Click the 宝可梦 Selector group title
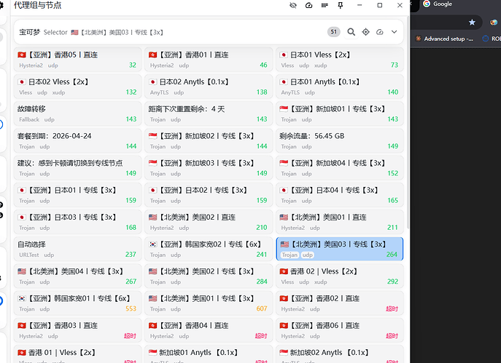Image resolution: width=501 pixels, height=363 pixels. pyautogui.click(x=43, y=32)
